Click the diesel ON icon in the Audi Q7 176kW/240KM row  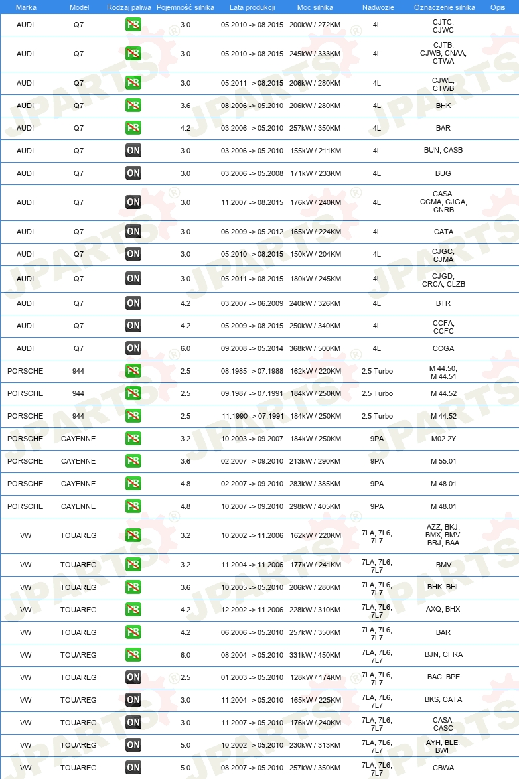tap(133, 202)
